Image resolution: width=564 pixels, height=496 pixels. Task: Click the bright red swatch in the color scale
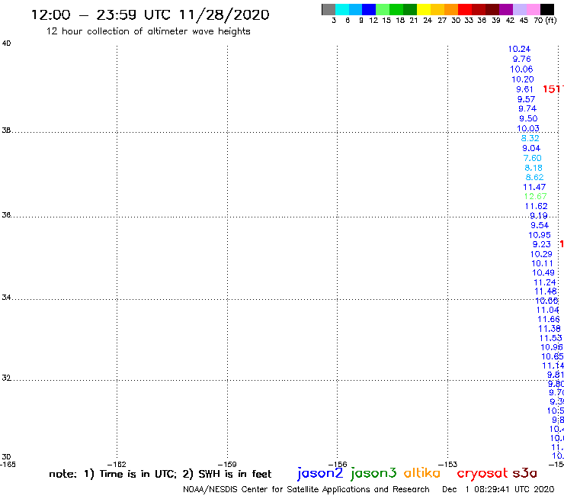coord(465,9)
